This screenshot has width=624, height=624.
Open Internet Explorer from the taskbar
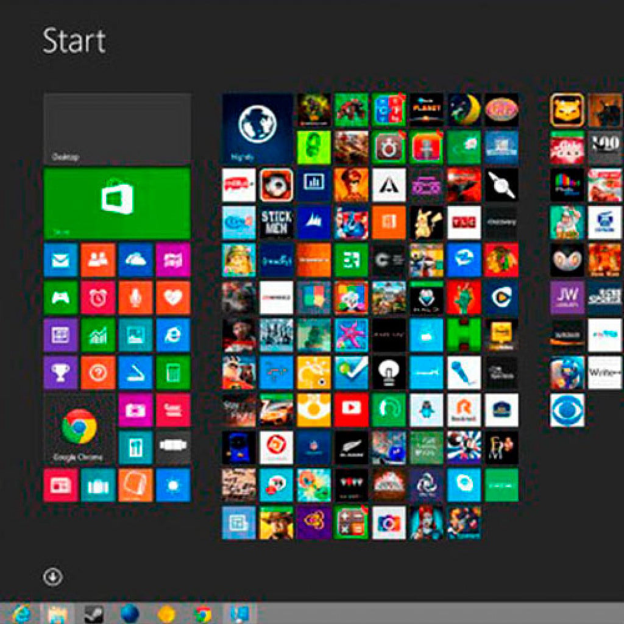(x=21, y=613)
